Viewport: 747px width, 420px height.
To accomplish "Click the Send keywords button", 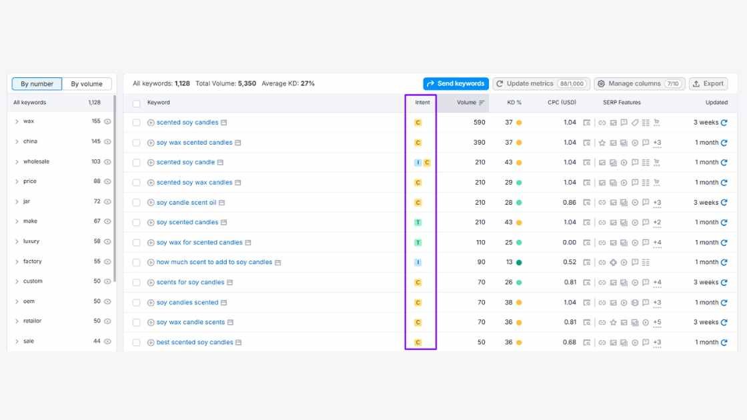I will 456,84.
